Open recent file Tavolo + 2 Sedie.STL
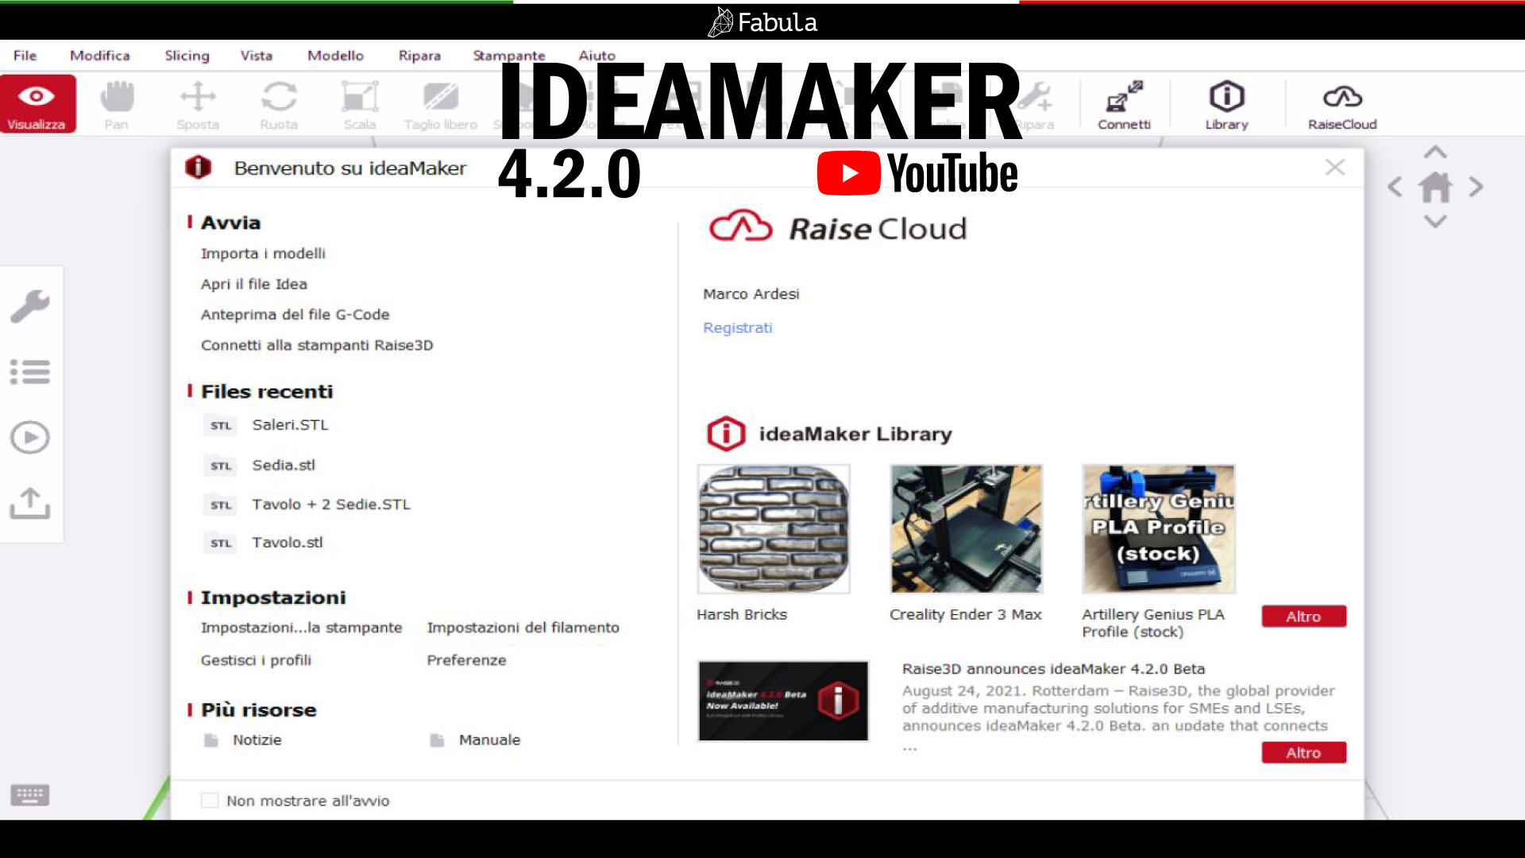 [331, 504]
